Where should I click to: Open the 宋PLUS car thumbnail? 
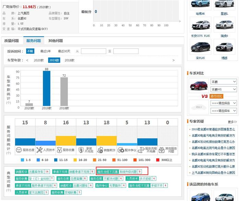tap(200, 47)
